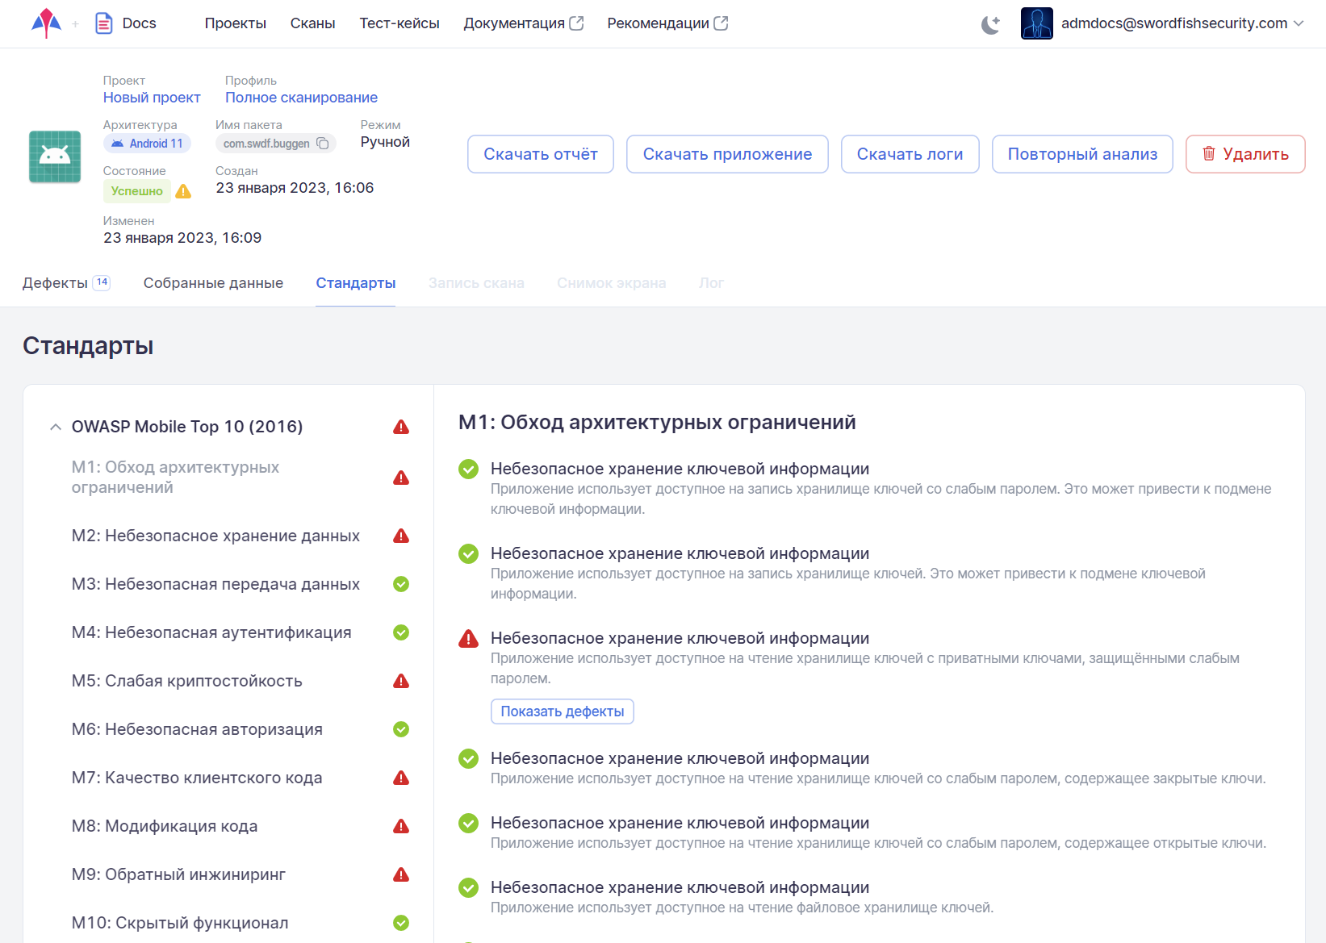Open Проекты menu
This screenshot has width=1326, height=943.
pyautogui.click(x=236, y=23)
